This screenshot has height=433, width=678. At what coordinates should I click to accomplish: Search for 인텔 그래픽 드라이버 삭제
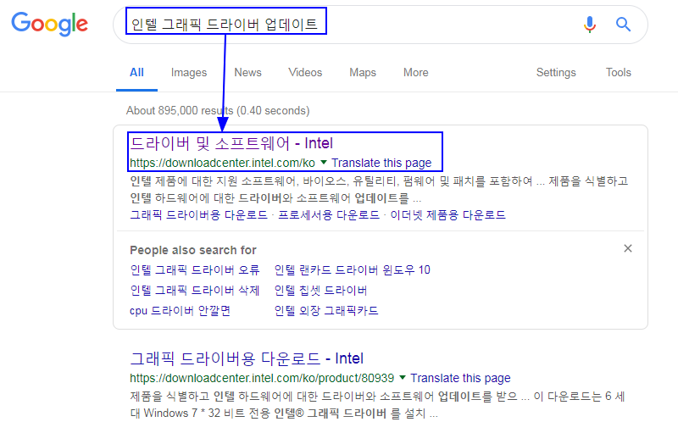click(195, 291)
